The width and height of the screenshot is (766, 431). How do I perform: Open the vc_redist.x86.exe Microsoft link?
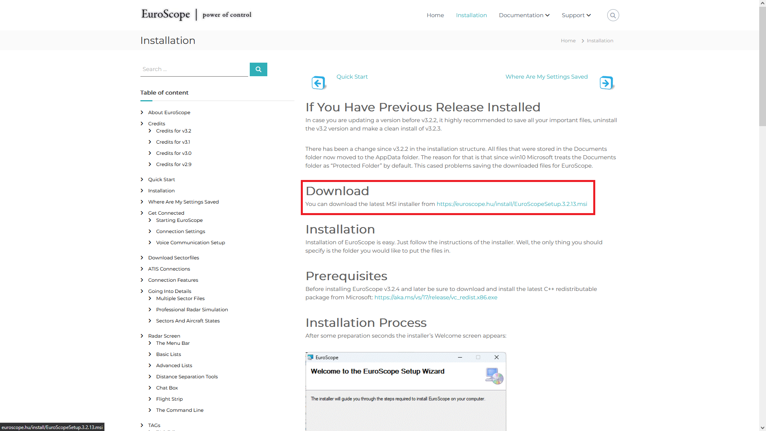point(436,297)
